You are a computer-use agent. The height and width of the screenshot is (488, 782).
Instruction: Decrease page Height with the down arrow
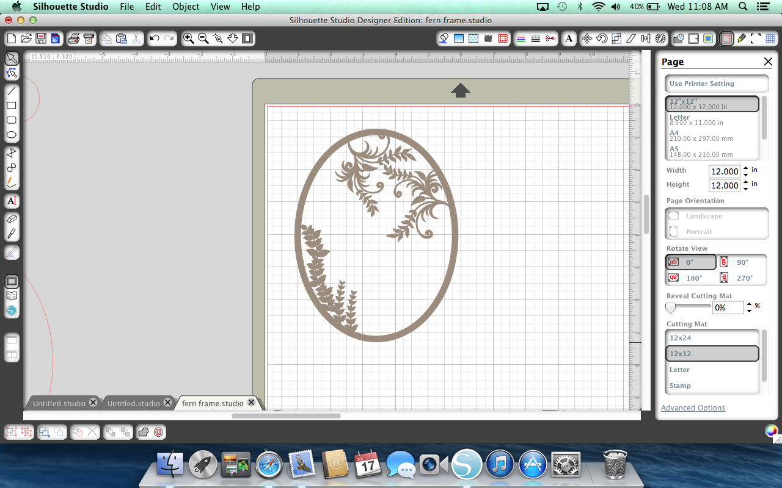click(x=746, y=189)
